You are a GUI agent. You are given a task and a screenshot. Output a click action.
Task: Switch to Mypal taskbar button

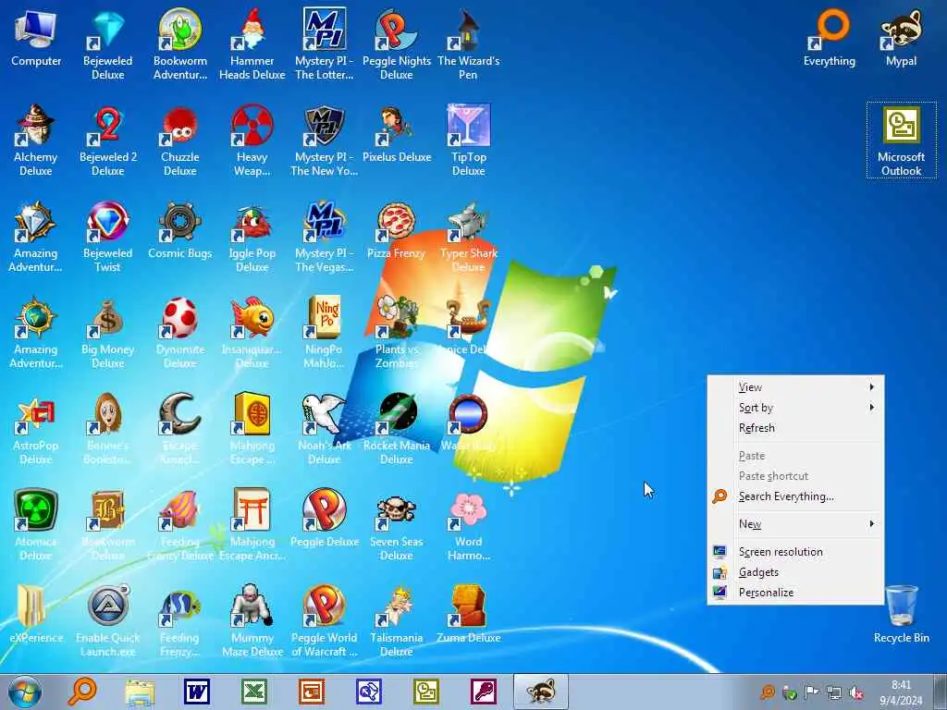pyautogui.click(x=540, y=692)
